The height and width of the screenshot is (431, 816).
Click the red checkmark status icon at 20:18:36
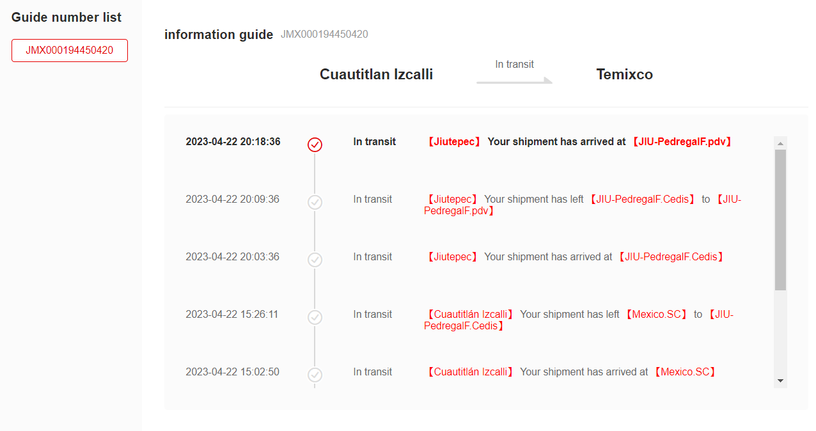pyautogui.click(x=315, y=145)
